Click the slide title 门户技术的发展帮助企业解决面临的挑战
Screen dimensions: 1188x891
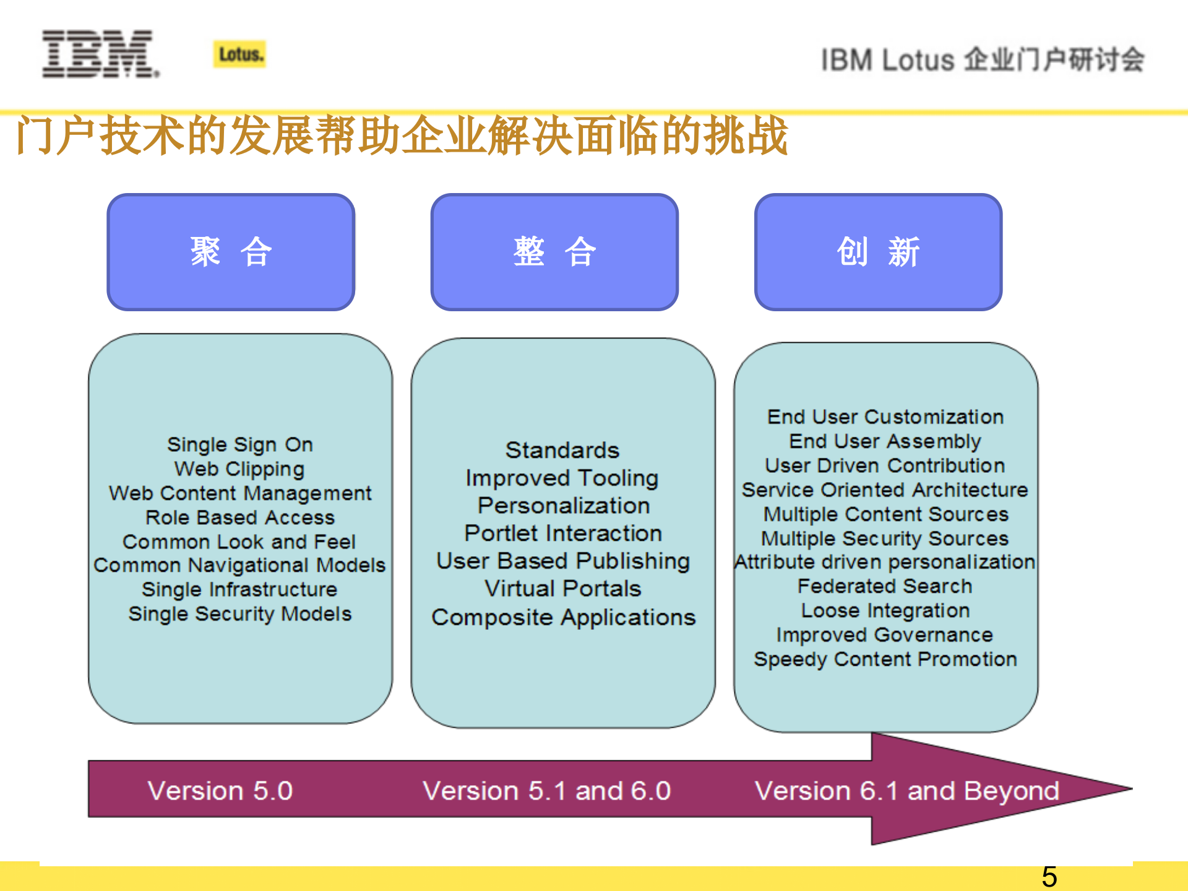coord(402,136)
